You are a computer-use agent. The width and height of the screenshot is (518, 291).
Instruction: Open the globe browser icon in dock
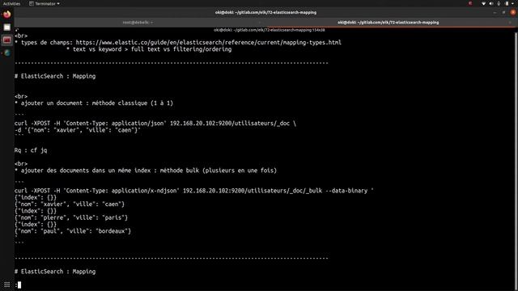point(7,53)
